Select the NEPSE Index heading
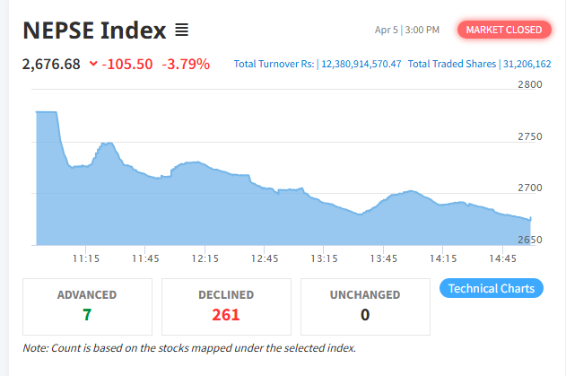Viewport: 566px width, 376px height. click(x=94, y=31)
